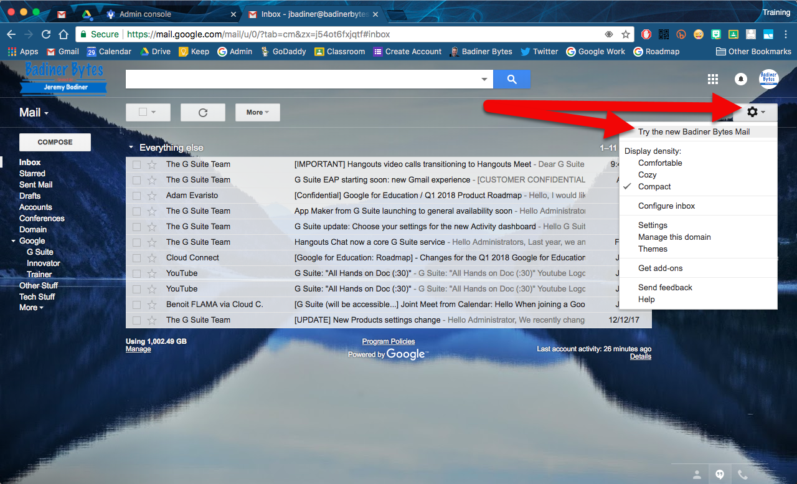Open the Starred folder
Viewport: 797px width, 484px height.
click(x=32, y=174)
